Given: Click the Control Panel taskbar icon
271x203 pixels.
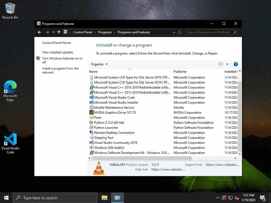Looking at the screenshot, I should (117, 198).
